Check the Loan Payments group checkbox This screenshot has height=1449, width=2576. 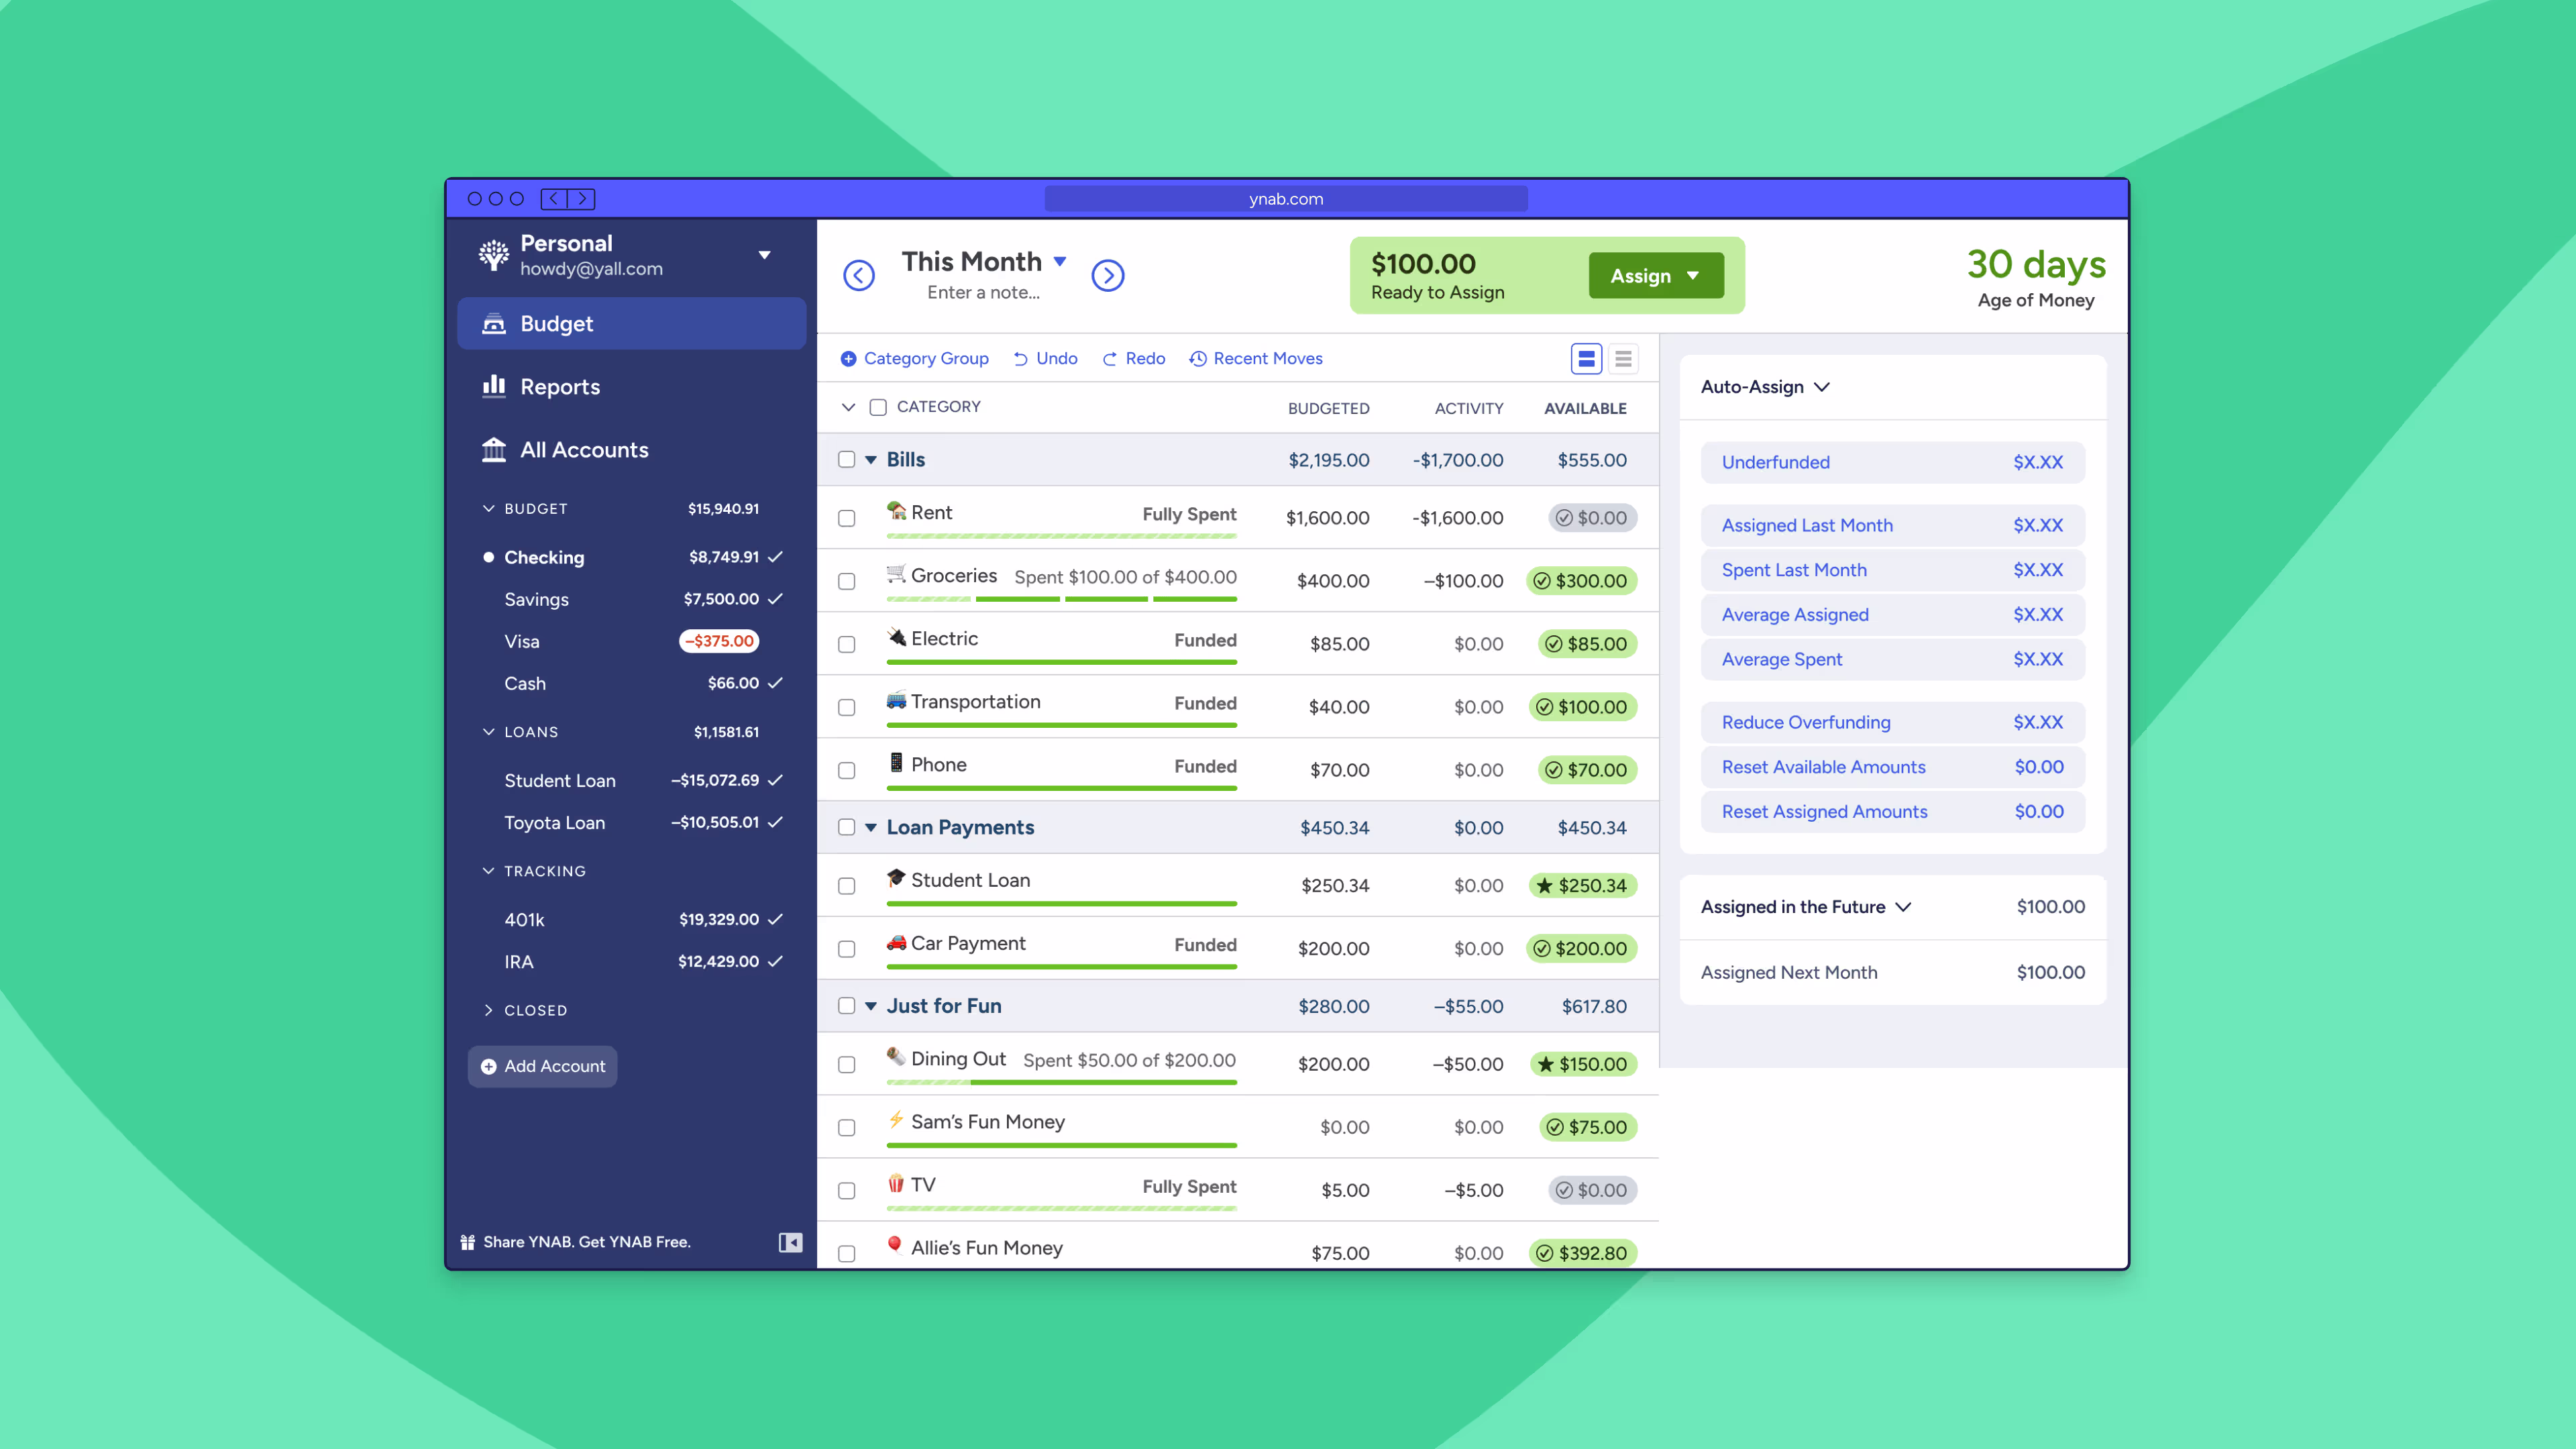tap(846, 827)
